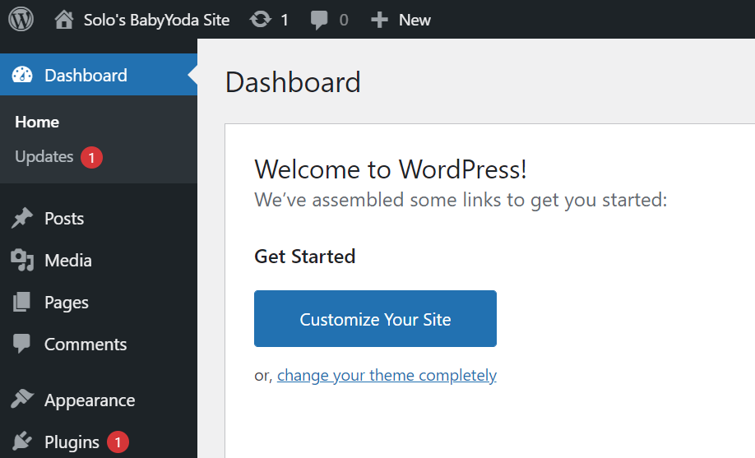This screenshot has width=755, height=458.
Task: Click the pending updates count 1 in admin bar
Action: click(x=285, y=21)
